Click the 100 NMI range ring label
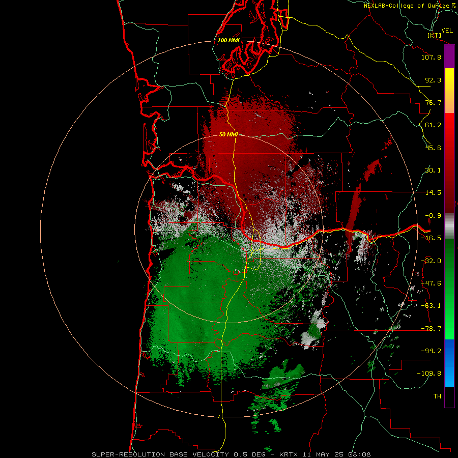 pos(228,40)
